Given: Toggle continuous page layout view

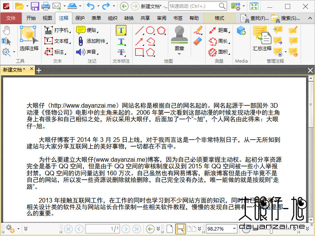Looking at the screenshot, I should 180,229.
